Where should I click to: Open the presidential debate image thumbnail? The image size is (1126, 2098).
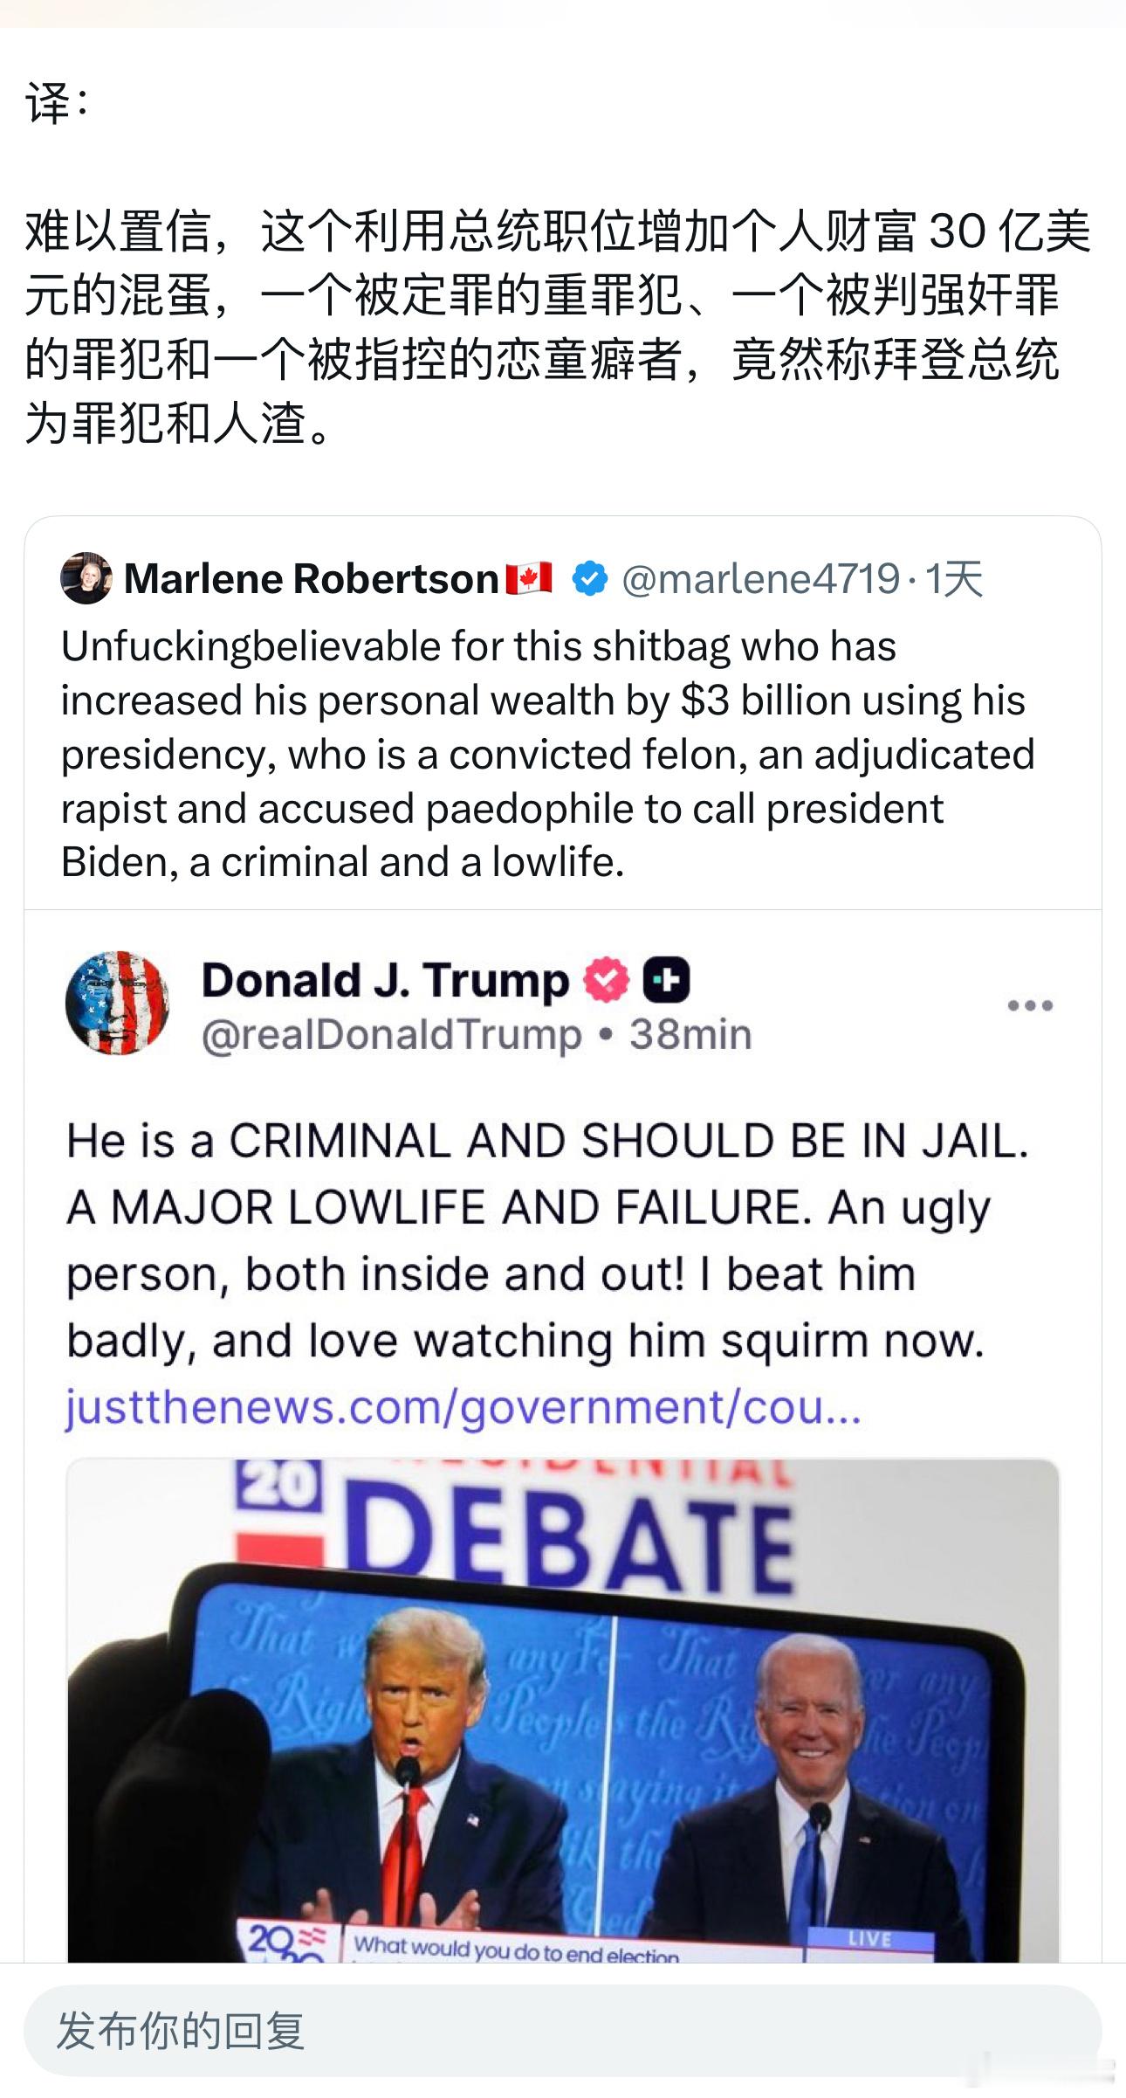pyautogui.click(x=563, y=1712)
